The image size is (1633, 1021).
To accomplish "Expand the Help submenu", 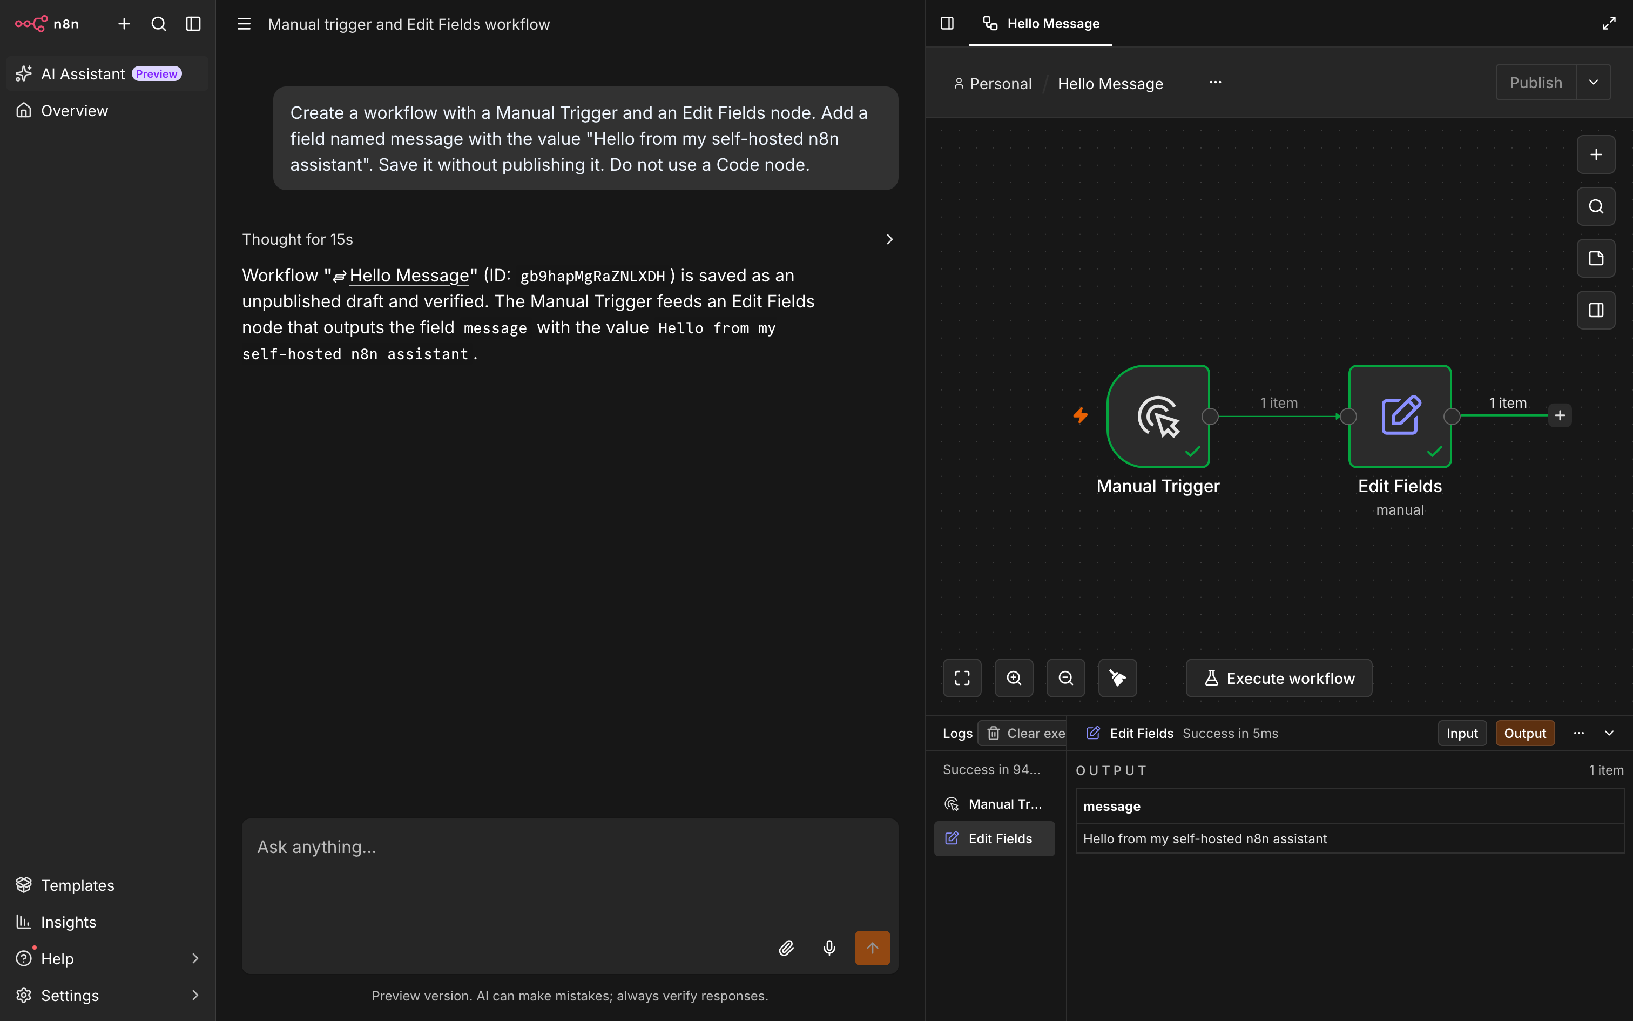I will [x=108, y=959].
